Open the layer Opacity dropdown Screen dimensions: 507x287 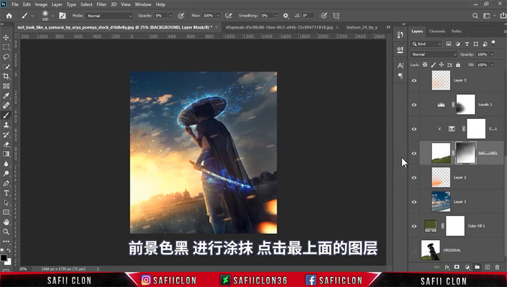coord(492,54)
